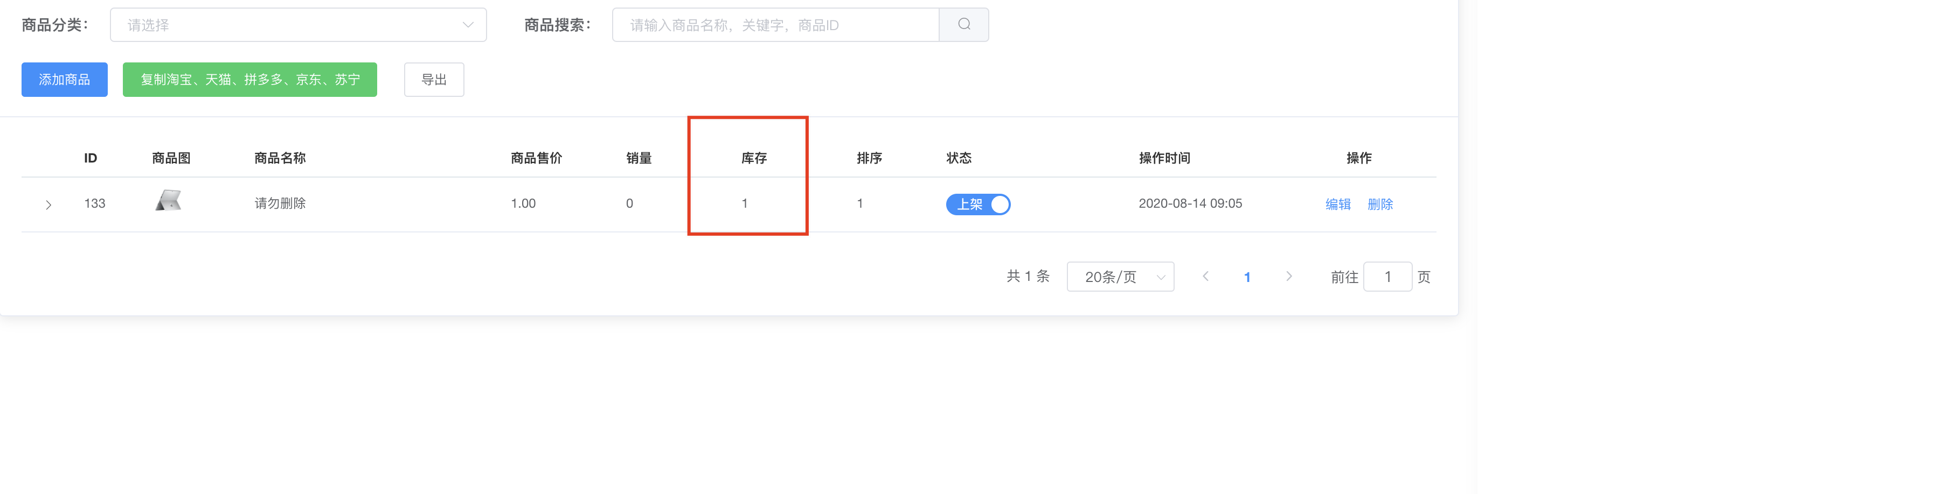Click the price cell 1.00
Viewport: 1950px width, 494px height.
click(523, 203)
